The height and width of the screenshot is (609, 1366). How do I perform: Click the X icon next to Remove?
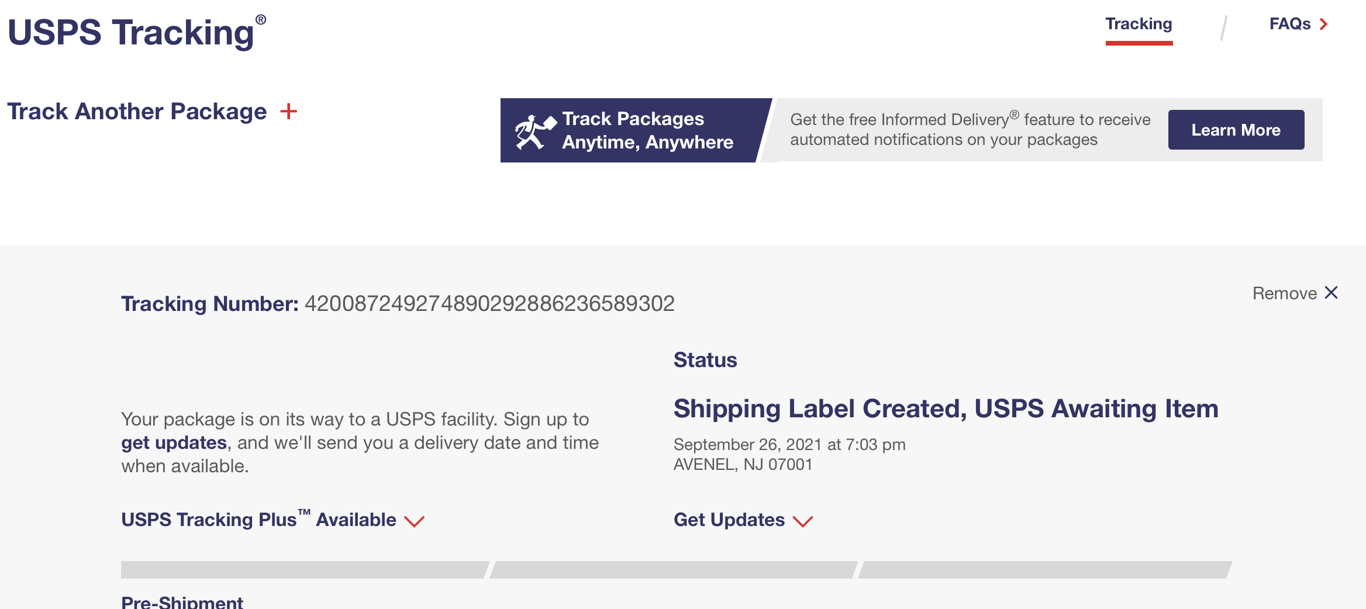pyautogui.click(x=1331, y=292)
